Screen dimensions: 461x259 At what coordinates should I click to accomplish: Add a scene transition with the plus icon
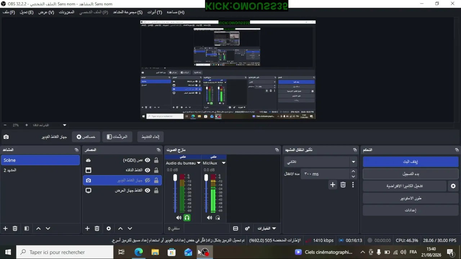click(333, 185)
